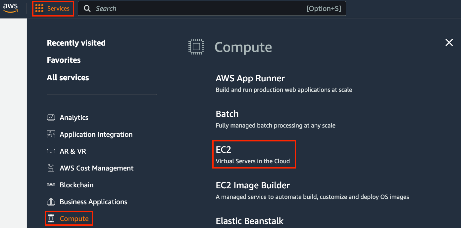This screenshot has width=461, height=228.
Task: Open the Services grid icon
Action: (x=39, y=9)
